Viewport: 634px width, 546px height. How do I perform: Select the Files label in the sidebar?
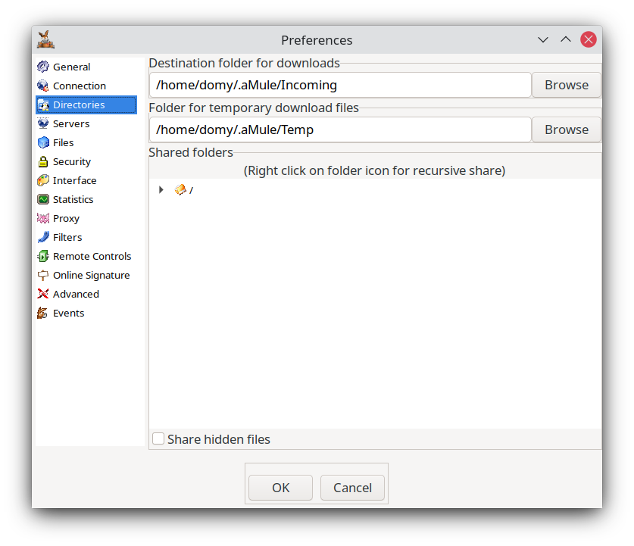[64, 142]
